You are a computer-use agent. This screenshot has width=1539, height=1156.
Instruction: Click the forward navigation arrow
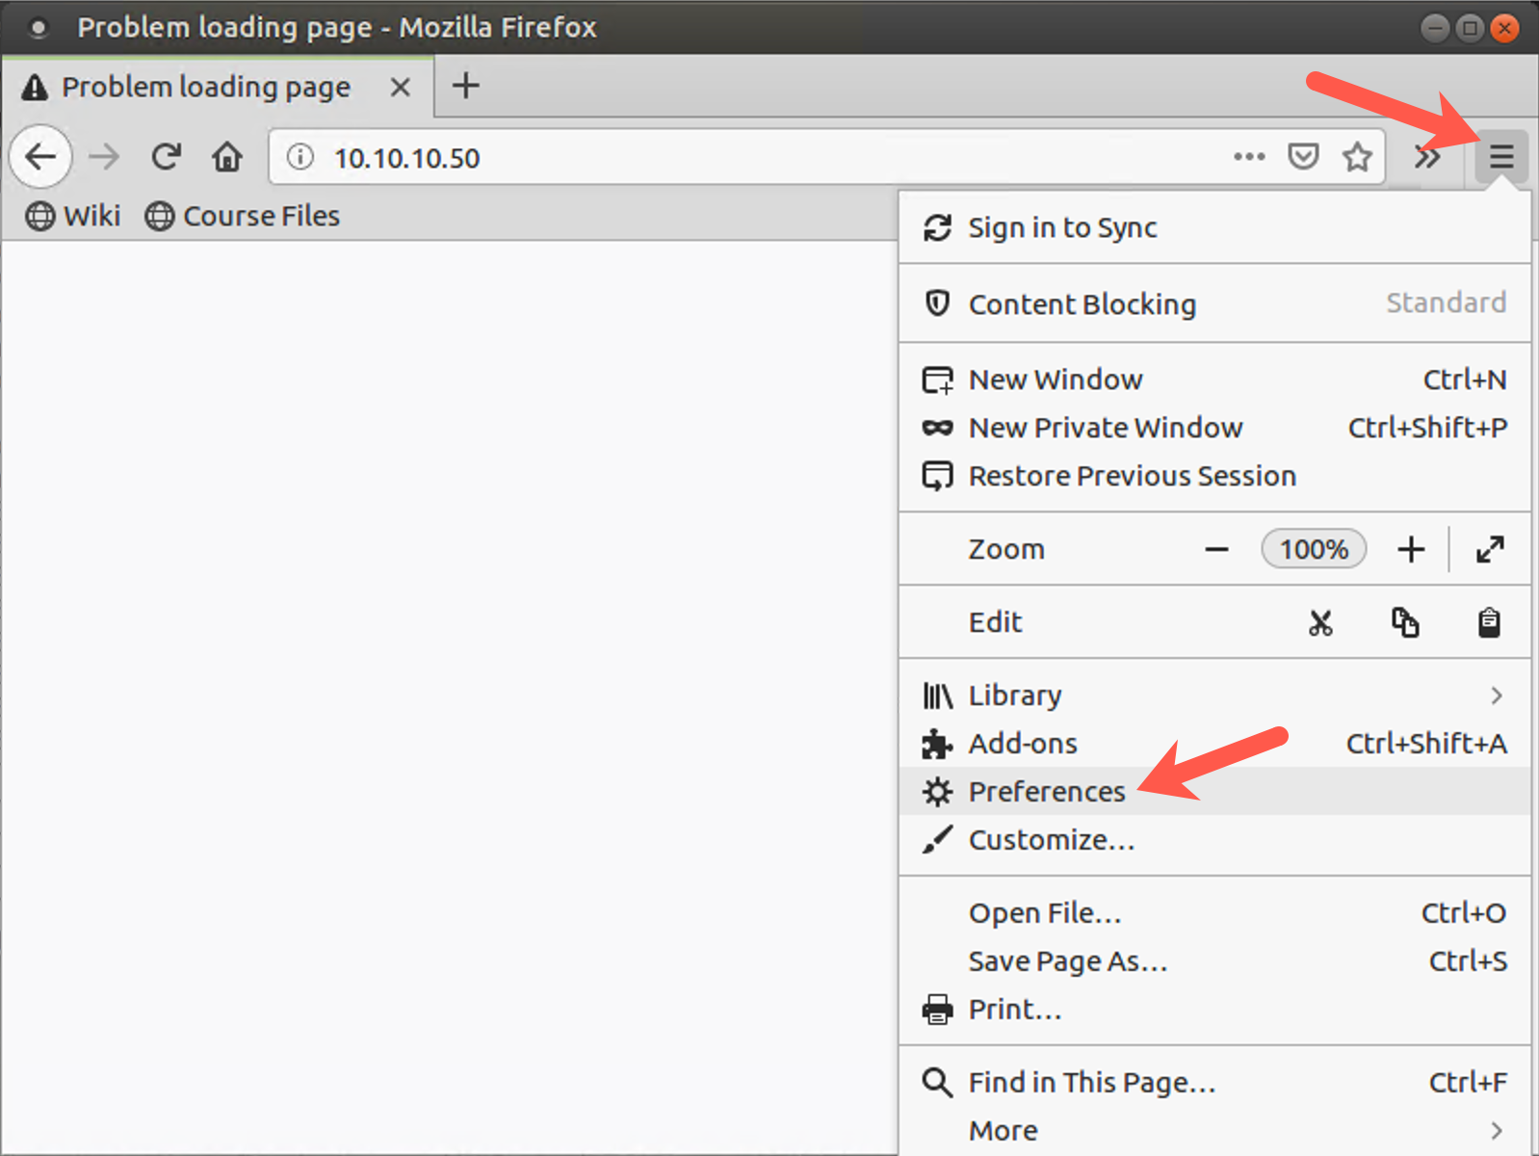coord(104,156)
